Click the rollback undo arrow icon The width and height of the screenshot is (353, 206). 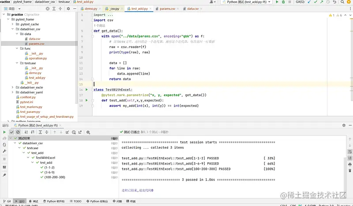(x=334, y=2)
